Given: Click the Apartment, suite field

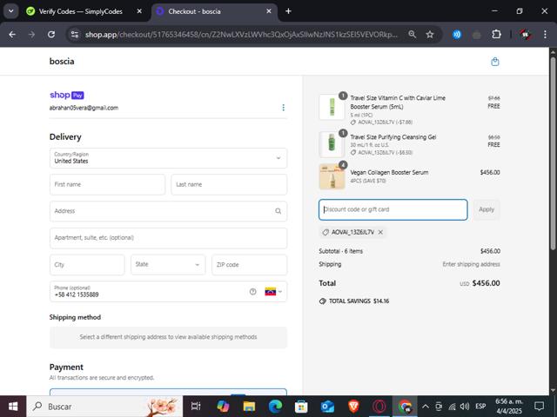Looking at the screenshot, I should (x=168, y=238).
